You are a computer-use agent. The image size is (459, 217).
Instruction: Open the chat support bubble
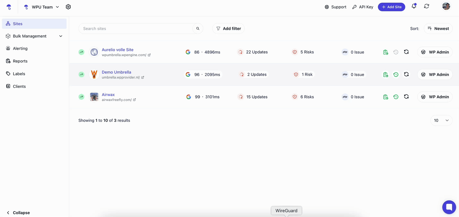tap(449, 207)
